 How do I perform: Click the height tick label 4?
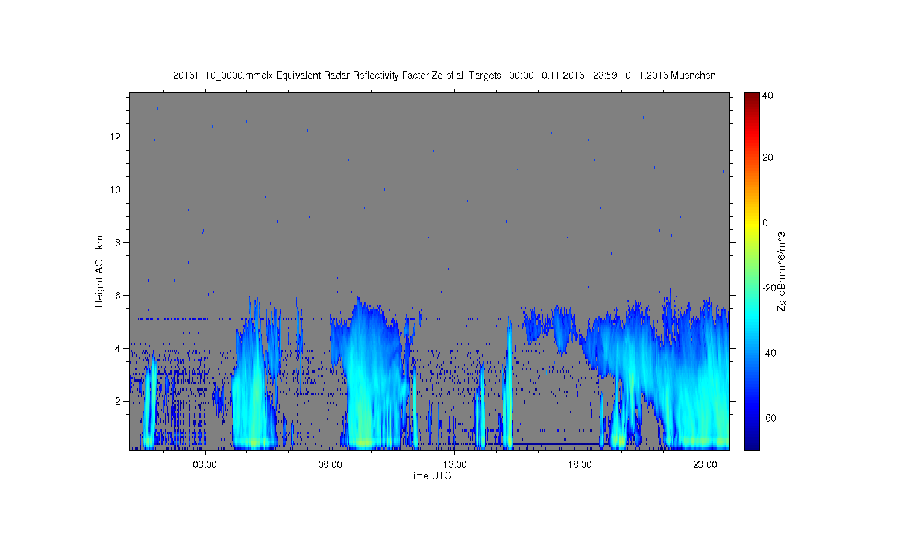pyautogui.click(x=119, y=348)
